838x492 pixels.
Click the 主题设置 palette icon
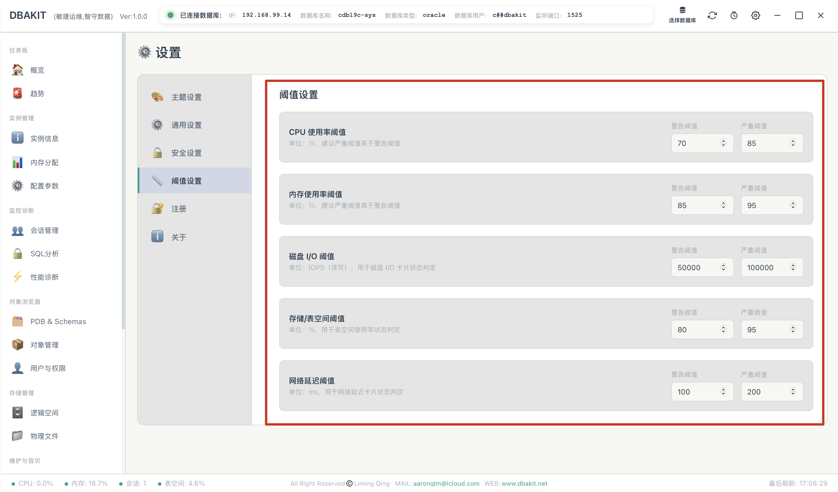tap(157, 97)
